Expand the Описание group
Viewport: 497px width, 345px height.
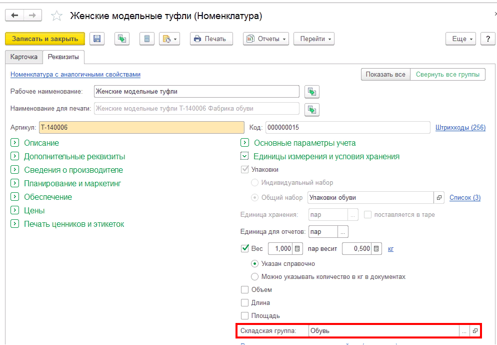(14, 143)
